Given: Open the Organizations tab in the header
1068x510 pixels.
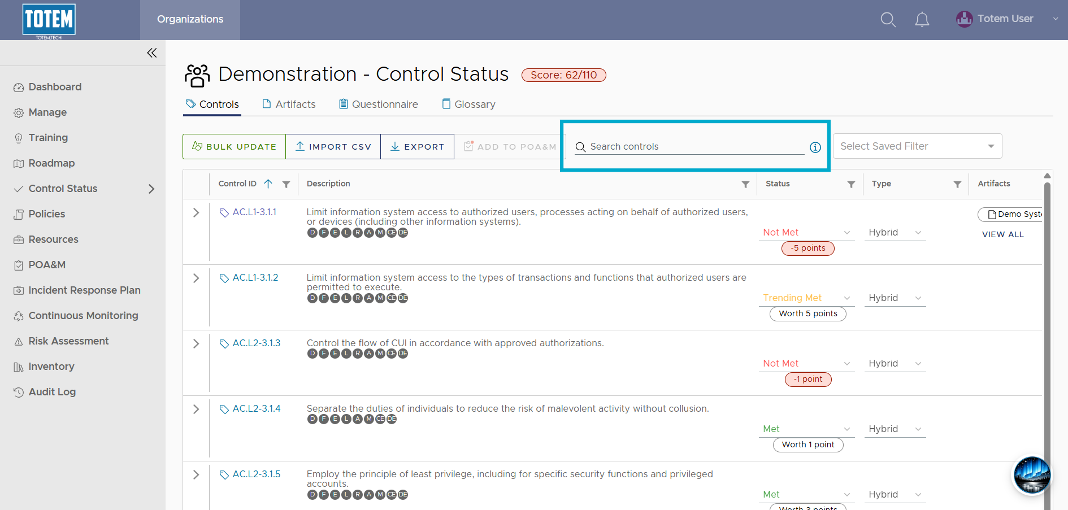Looking at the screenshot, I should pyautogui.click(x=190, y=20).
